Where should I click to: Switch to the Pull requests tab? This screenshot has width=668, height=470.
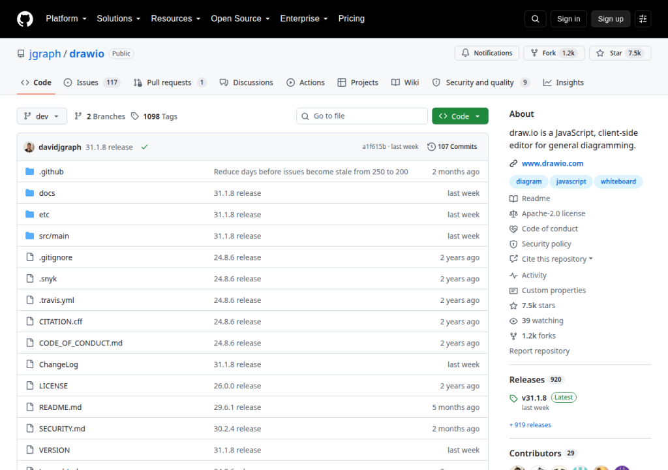pos(170,82)
